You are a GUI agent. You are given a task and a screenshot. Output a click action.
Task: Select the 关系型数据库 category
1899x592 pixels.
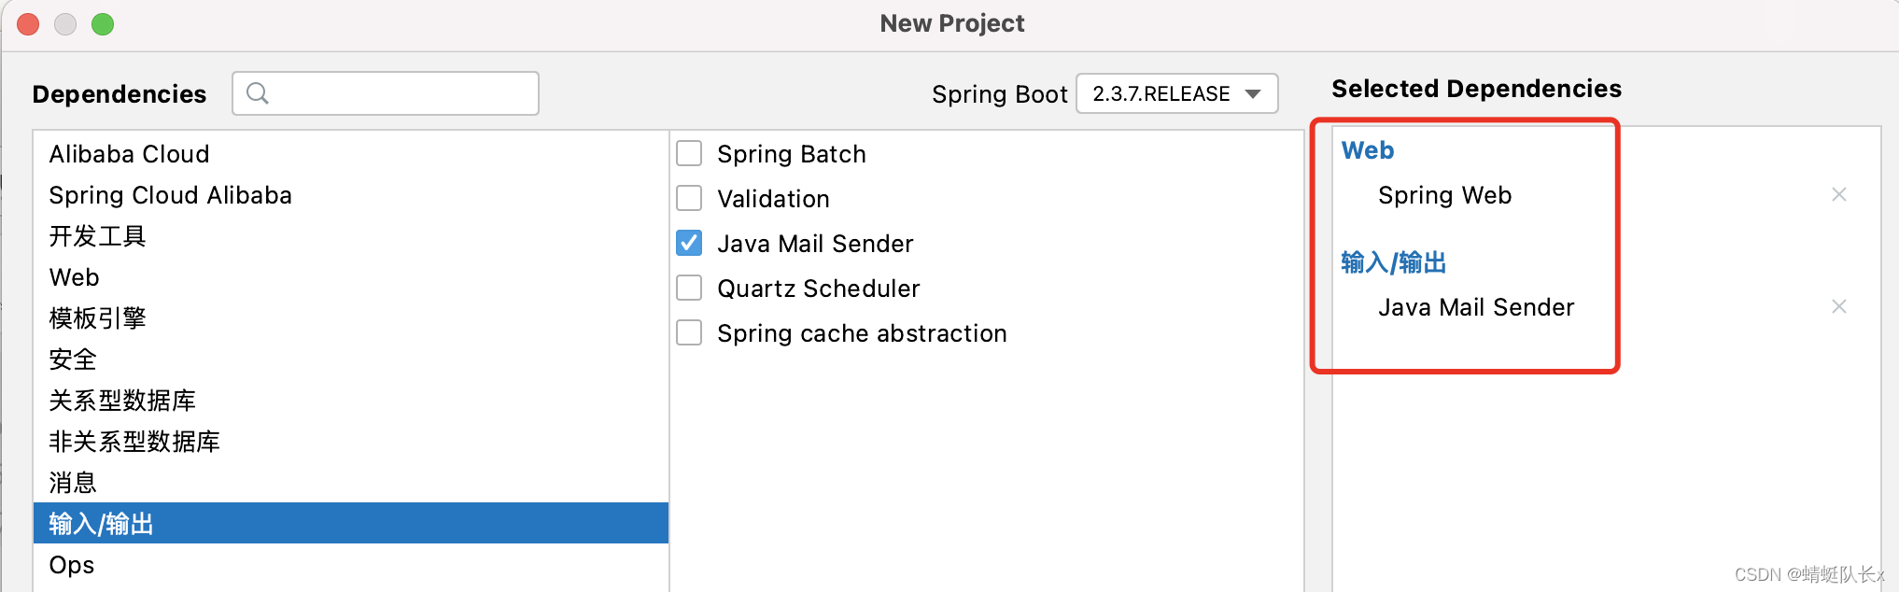(122, 401)
